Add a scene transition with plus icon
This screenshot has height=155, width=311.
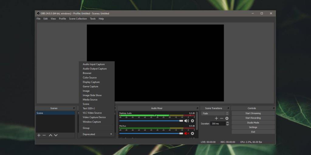click(x=216, y=118)
